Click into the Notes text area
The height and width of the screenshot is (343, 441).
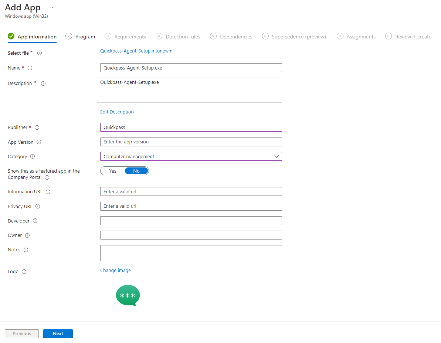point(191,253)
